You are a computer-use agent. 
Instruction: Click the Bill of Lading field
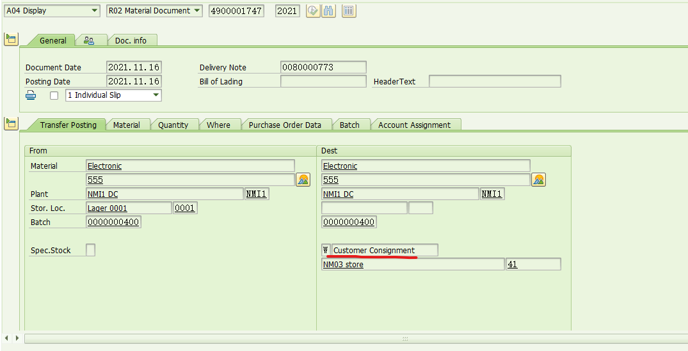323,81
